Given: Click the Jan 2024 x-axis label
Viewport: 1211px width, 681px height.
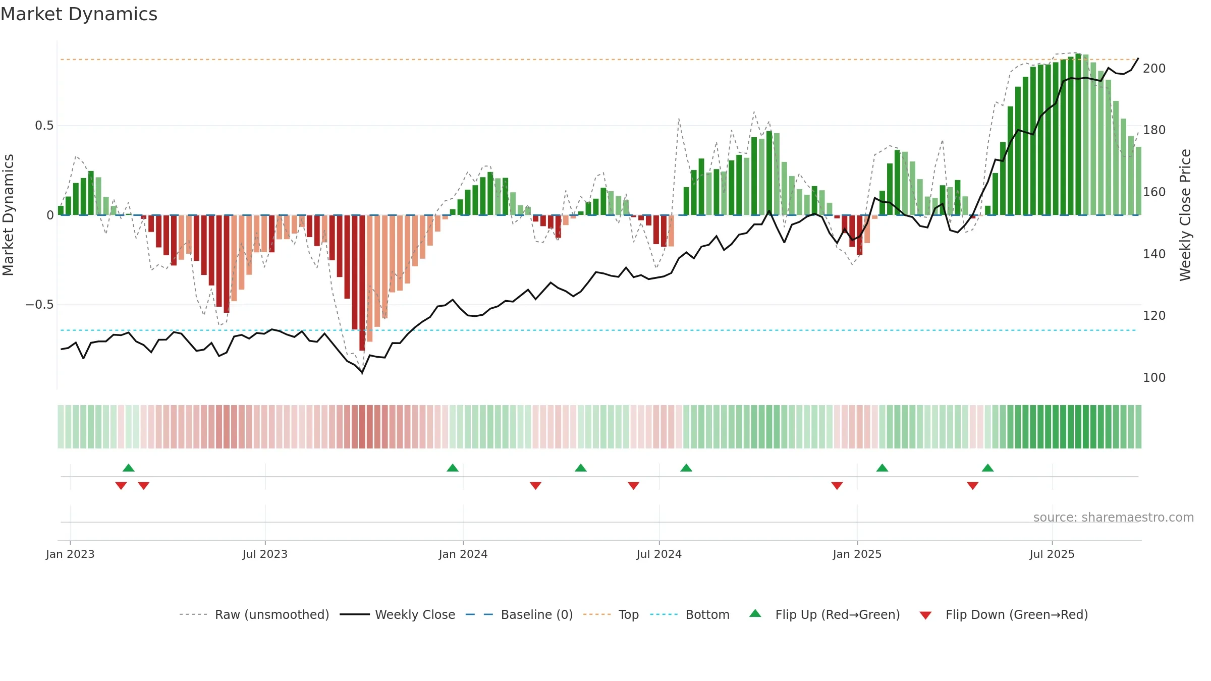Looking at the screenshot, I should tap(463, 554).
